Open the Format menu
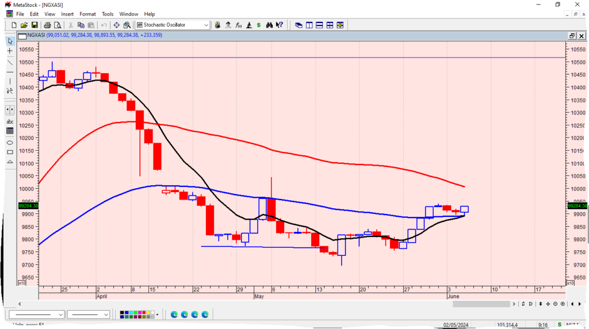This screenshot has height=329, width=589. point(87,14)
